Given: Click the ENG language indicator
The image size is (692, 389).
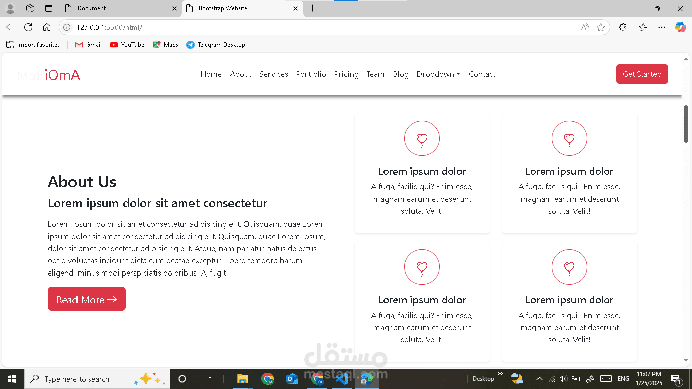Looking at the screenshot, I should [x=624, y=379].
